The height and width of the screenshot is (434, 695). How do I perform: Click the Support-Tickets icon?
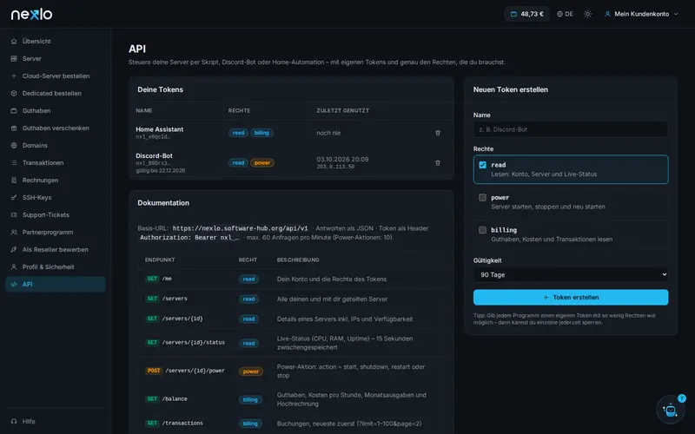(14, 214)
